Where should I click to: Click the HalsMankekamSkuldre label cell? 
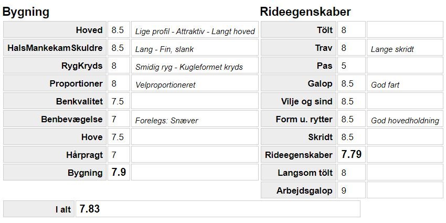[55, 48]
